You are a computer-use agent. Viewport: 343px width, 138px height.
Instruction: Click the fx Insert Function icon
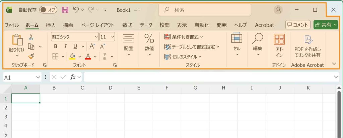(73, 77)
